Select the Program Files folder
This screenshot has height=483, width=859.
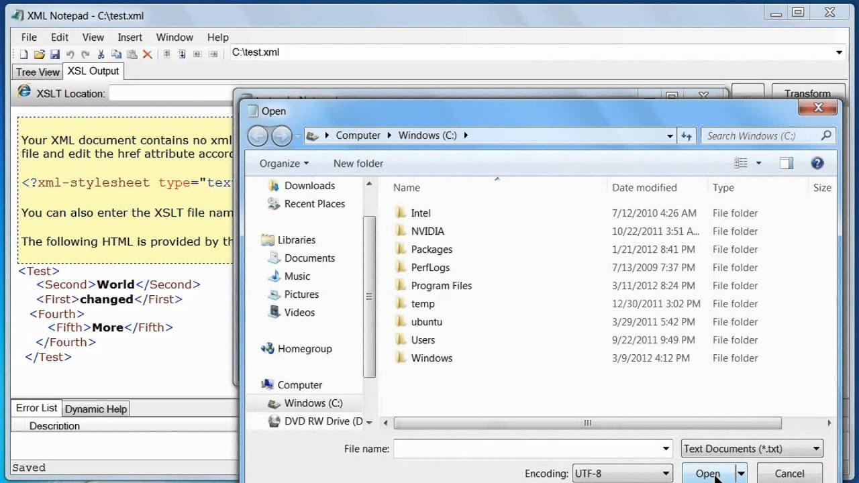[x=441, y=286]
